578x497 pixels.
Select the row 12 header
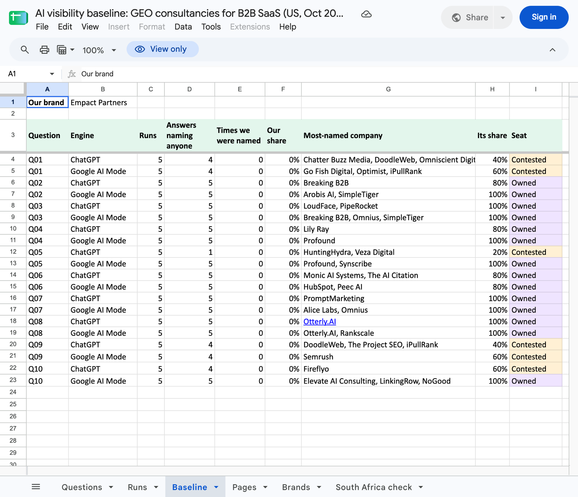click(x=13, y=252)
